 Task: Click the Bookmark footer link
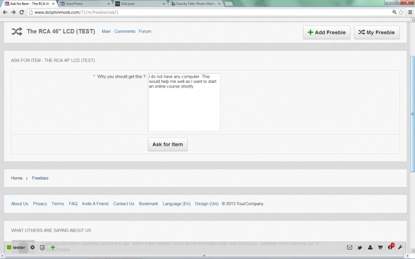148,204
